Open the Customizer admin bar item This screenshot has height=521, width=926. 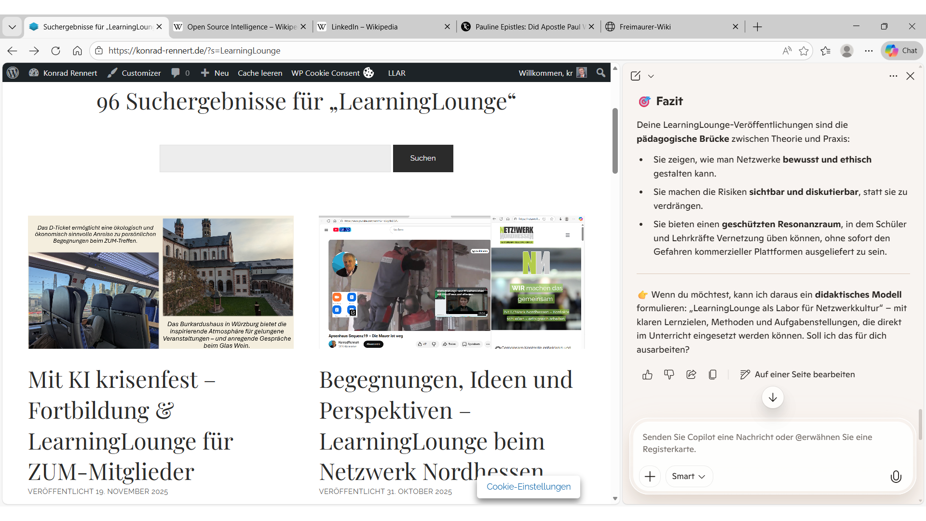[x=135, y=73]
